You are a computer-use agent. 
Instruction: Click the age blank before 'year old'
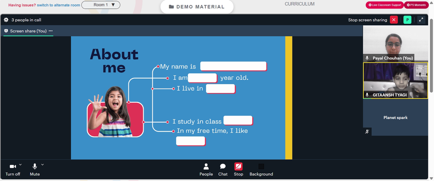[x=202, y=78]
